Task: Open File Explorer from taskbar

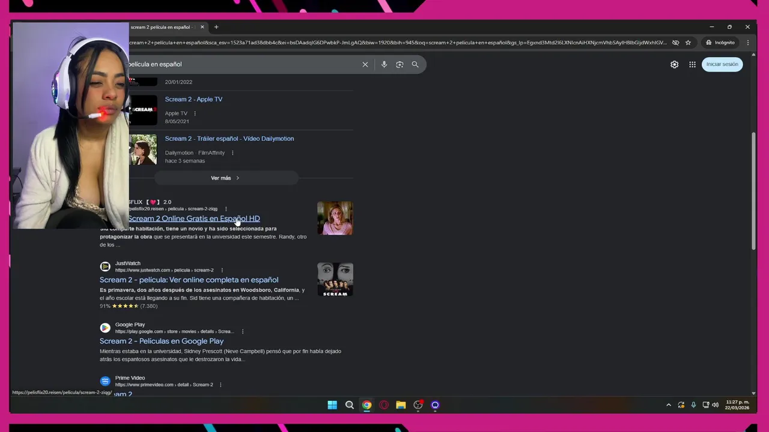Action: pos(401,405)
